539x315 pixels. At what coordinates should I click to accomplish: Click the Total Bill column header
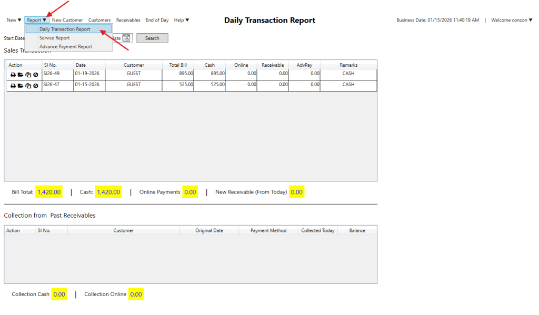coord(178,65)
